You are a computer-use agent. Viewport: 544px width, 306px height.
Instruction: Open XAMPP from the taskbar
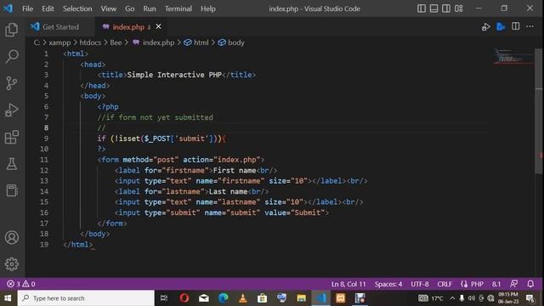pos(340,298)
